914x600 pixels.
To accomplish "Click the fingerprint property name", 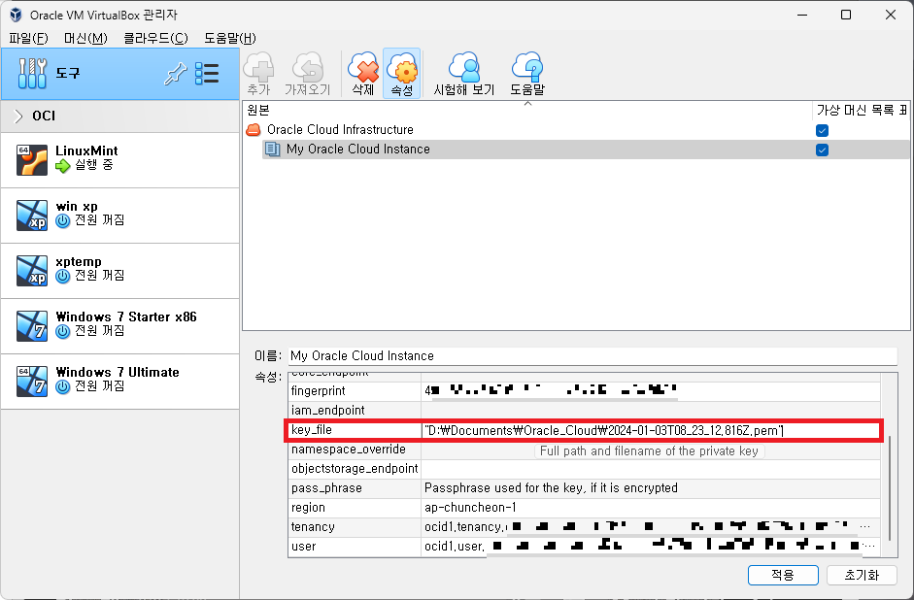I will tap(319, 391).
